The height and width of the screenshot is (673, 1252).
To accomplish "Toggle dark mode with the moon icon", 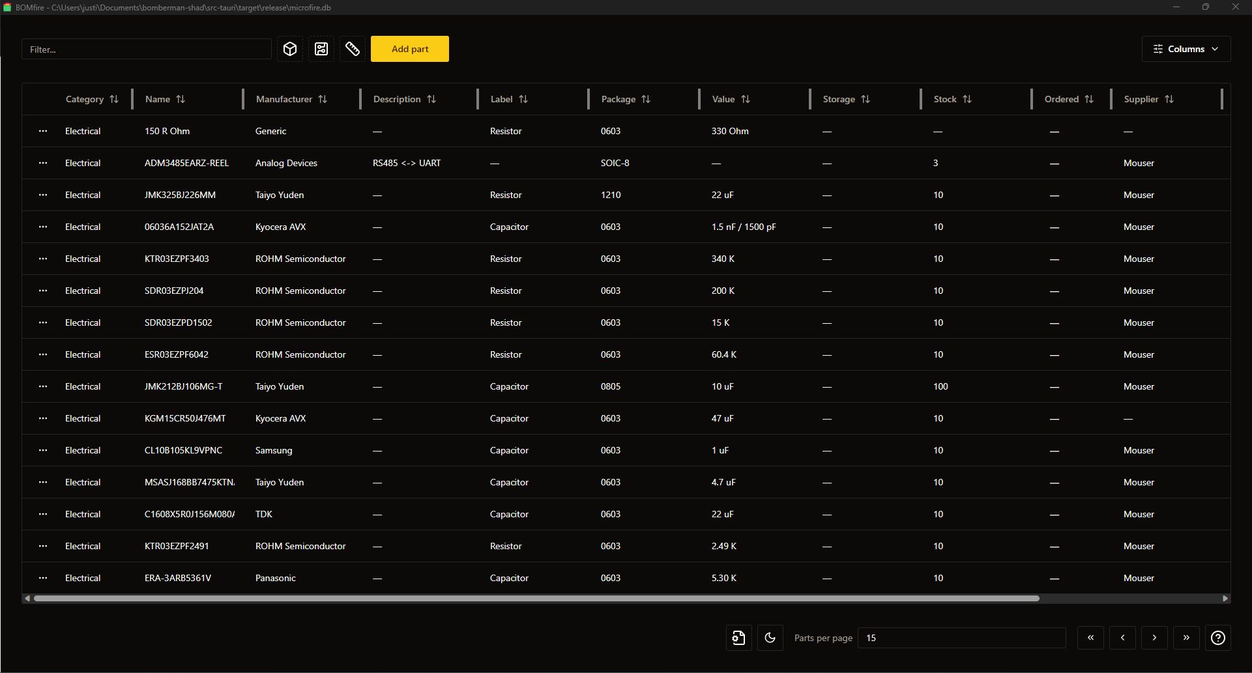I will tap(770, 638).
